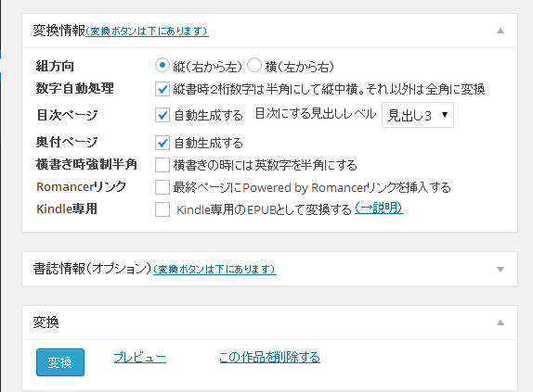Image resolution: width=533 pixels, height=392 pixels.
Task: Click the Romancerリンク label text
Action: pyautogui.click(x=81, y=186)
